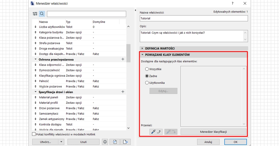Click Opis field scroll down arrow

pos(245,39)
